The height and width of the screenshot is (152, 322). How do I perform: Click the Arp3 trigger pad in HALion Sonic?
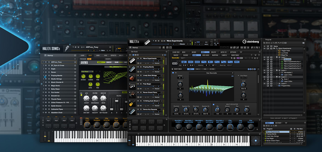coord(64,120)
